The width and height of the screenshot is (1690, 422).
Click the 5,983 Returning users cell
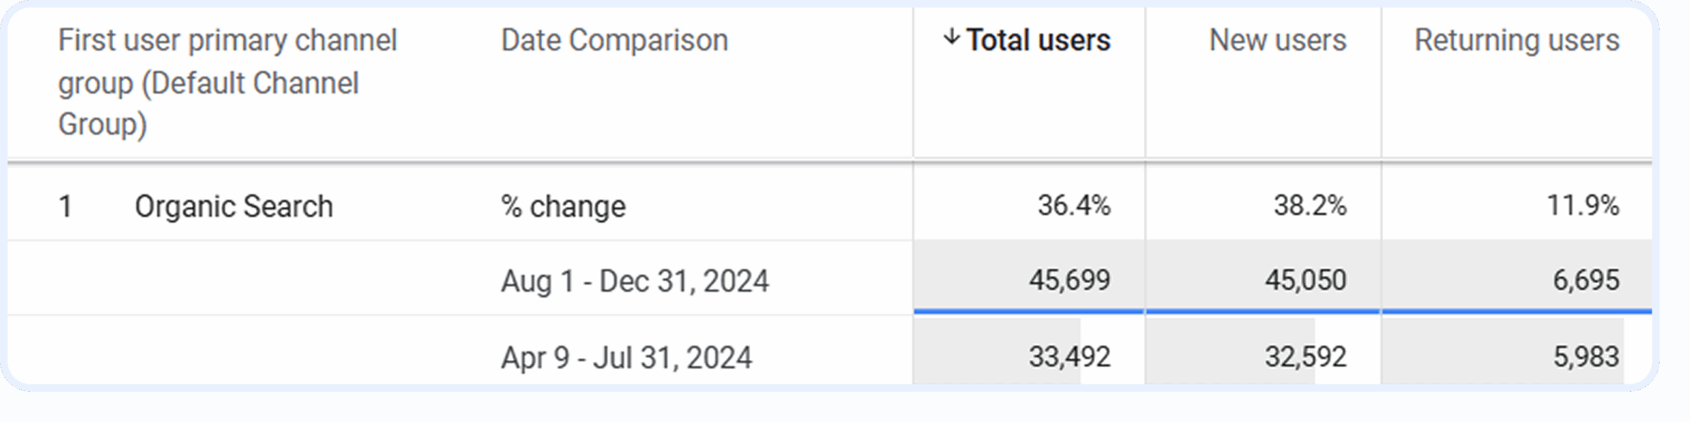tap(1586, 357)
